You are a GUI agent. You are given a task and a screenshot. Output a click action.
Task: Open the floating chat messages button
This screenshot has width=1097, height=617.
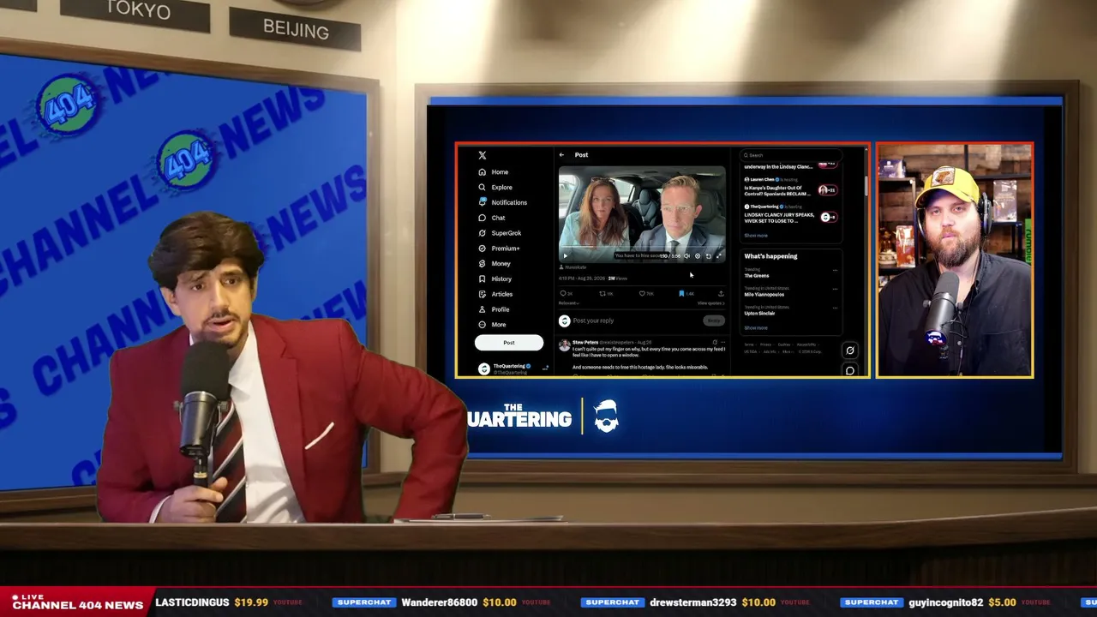(x=849, y=370)
